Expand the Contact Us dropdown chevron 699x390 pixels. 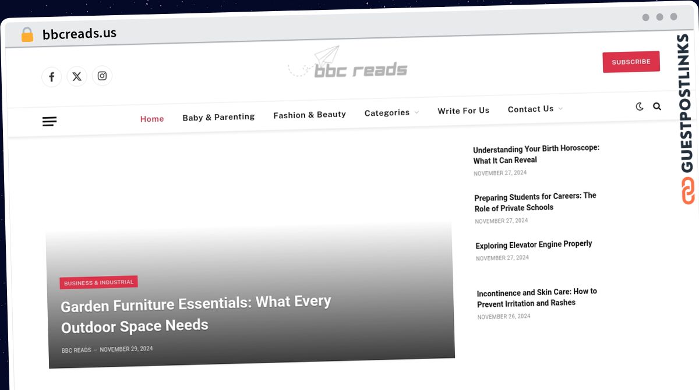click(x=560, y=108)
